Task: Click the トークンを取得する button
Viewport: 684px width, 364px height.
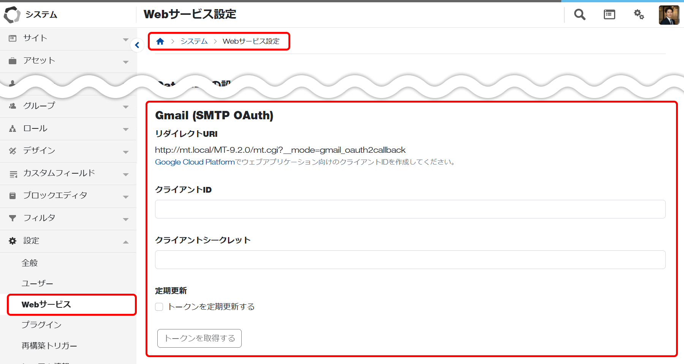Action: coord(199,338)
